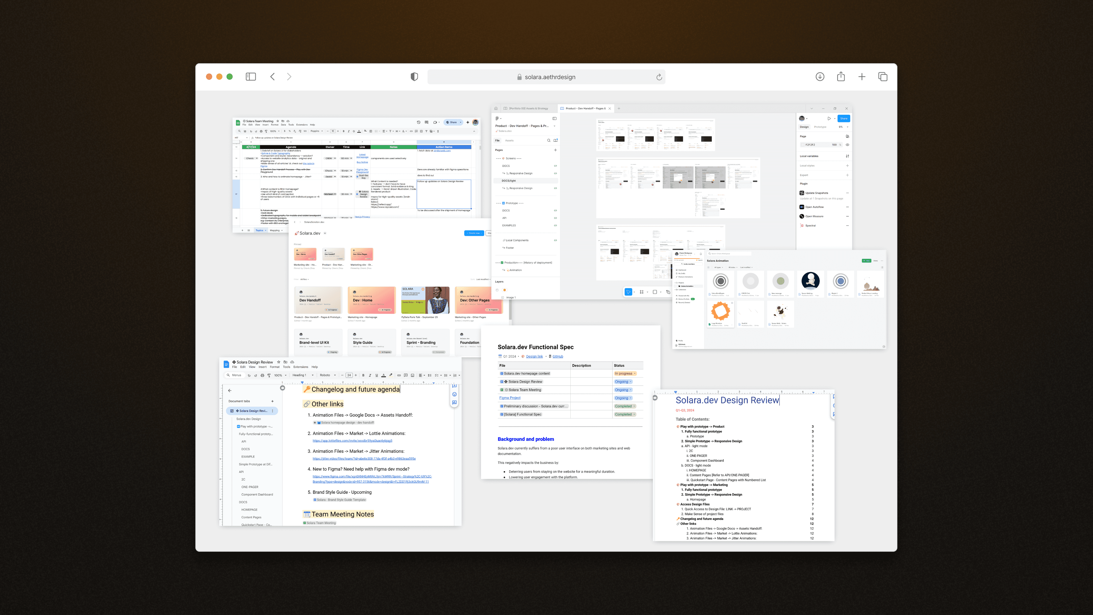Click the insert link icon in Docs

coord(399,375)
